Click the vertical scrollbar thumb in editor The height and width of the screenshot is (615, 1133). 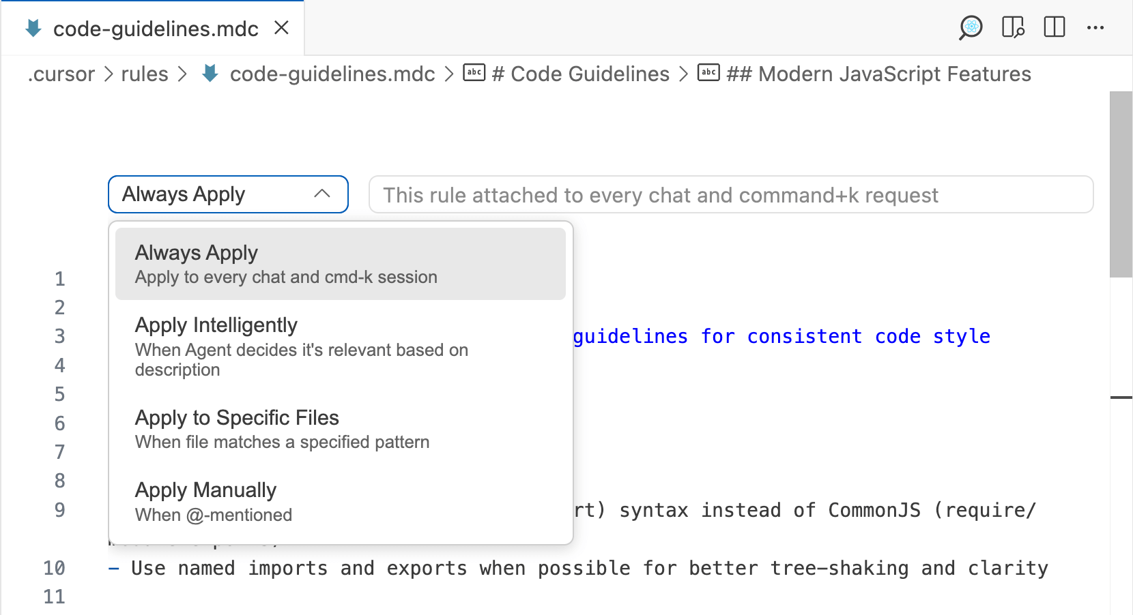pos(1121,184)
